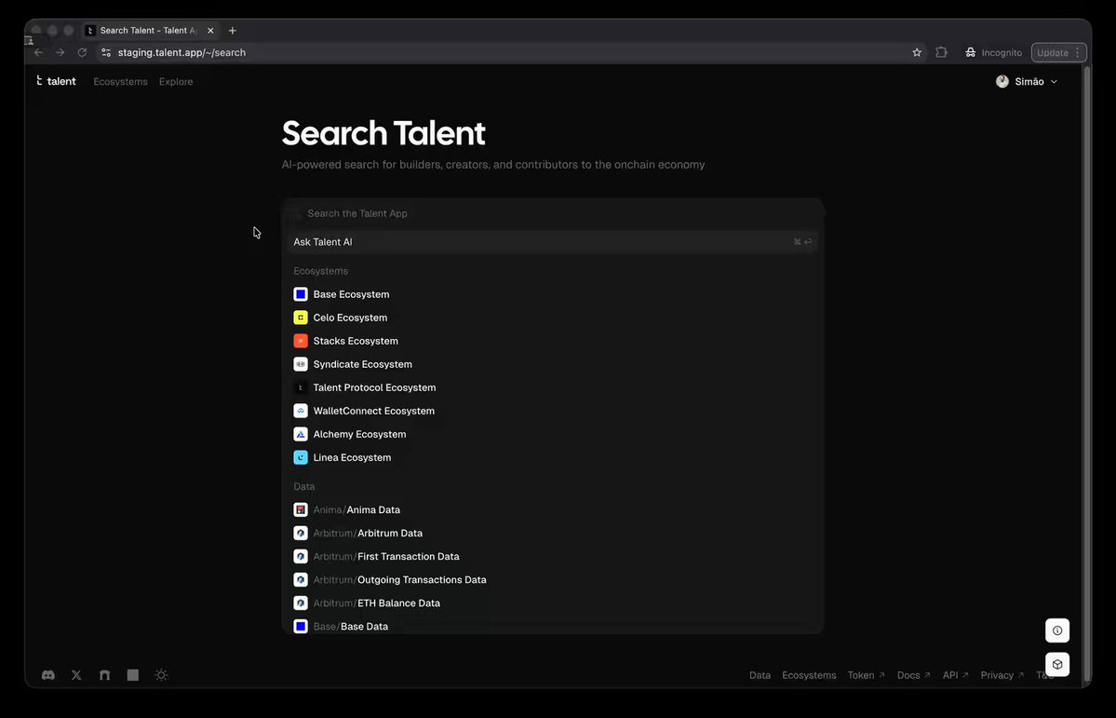Click the arch-shaped footer icon

(x=104, y=674)
